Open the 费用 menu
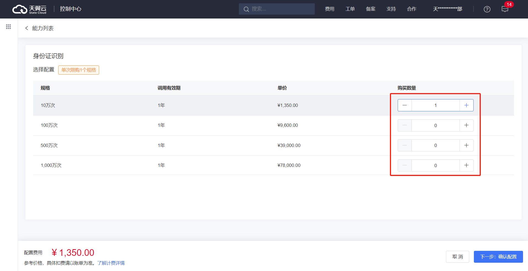 coord(329,9)
